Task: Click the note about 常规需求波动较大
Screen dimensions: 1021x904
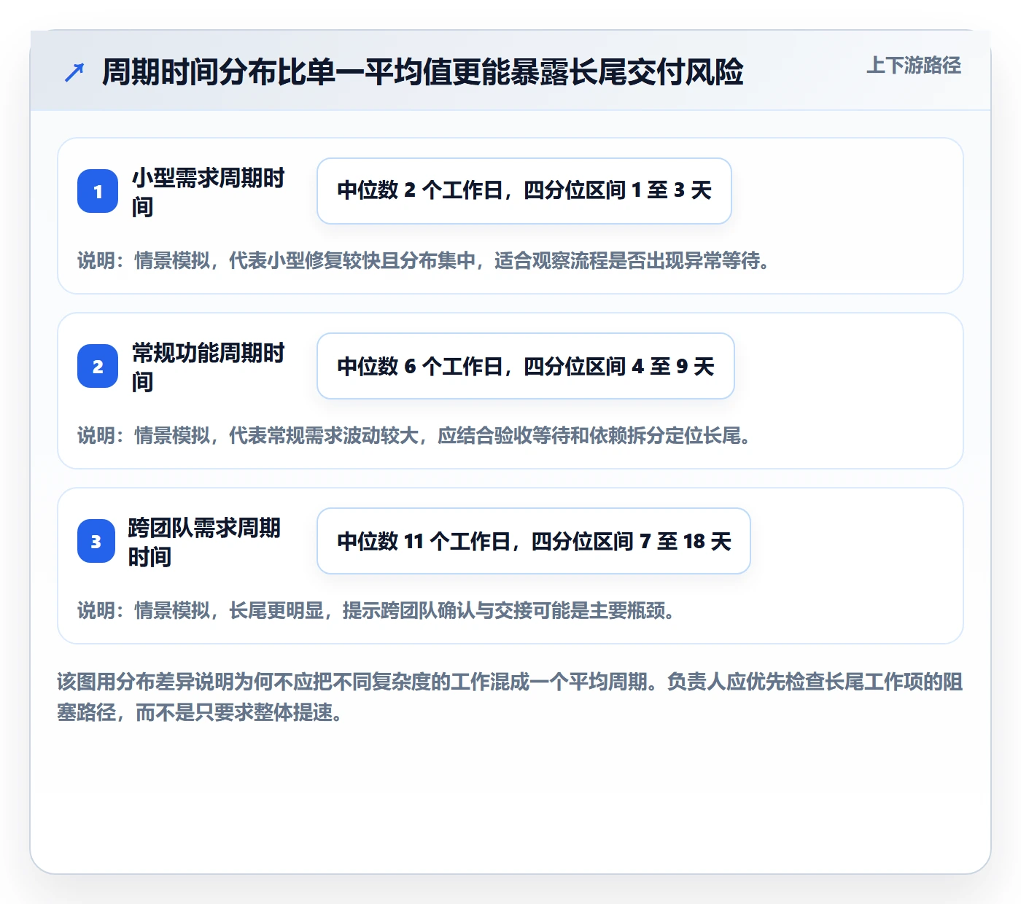Action: pos(416,435)
